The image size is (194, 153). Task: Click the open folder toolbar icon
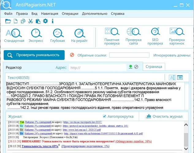(8, 21)
